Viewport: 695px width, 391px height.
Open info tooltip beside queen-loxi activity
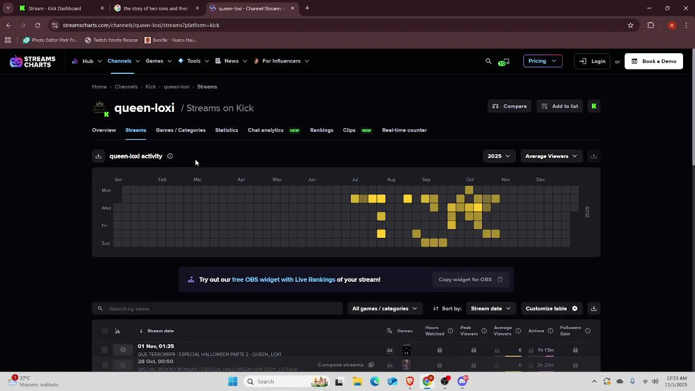(170, 156)
